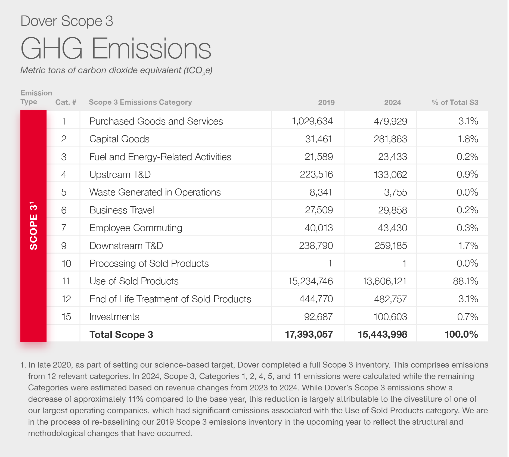Click the Dover Scope 3 heading
Screen dimensions: 509x457
coord(67,21)
